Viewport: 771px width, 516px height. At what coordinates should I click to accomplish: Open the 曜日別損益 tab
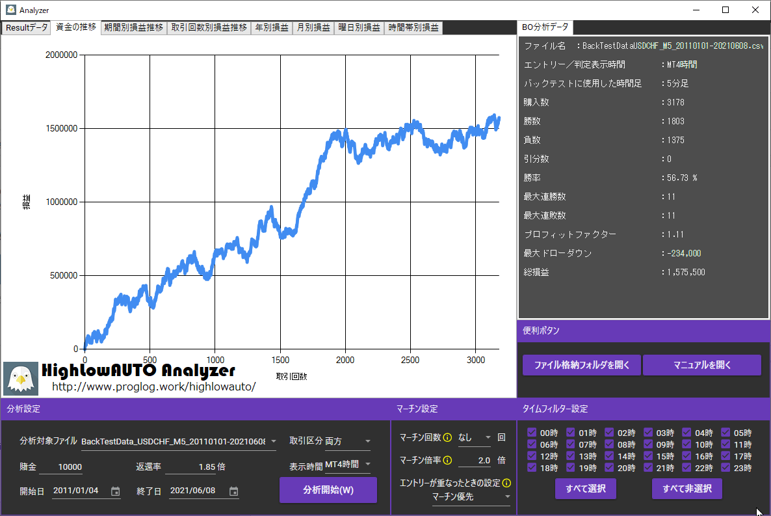359,28
